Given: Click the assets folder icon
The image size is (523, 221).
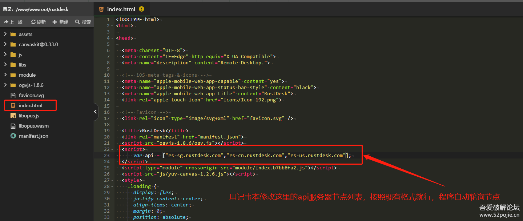Looking at the screenshot, I should (x=13, y=34).
